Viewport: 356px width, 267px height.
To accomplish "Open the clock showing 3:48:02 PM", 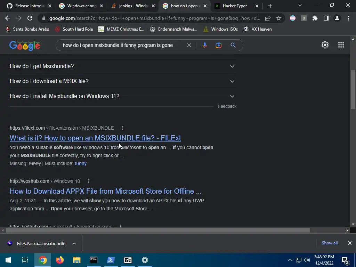I will 324,260.
